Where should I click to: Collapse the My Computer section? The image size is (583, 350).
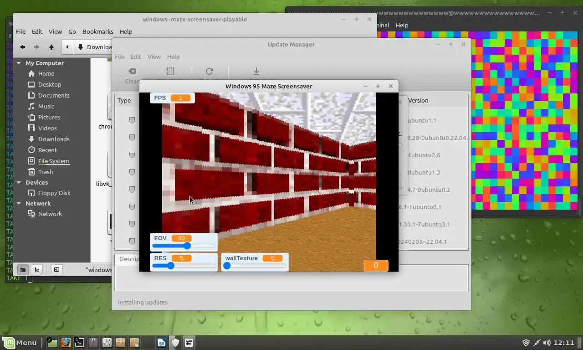[19, 63]
